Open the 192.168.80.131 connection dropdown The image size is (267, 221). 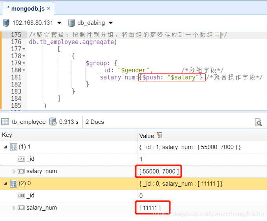[x=59, y=23]
